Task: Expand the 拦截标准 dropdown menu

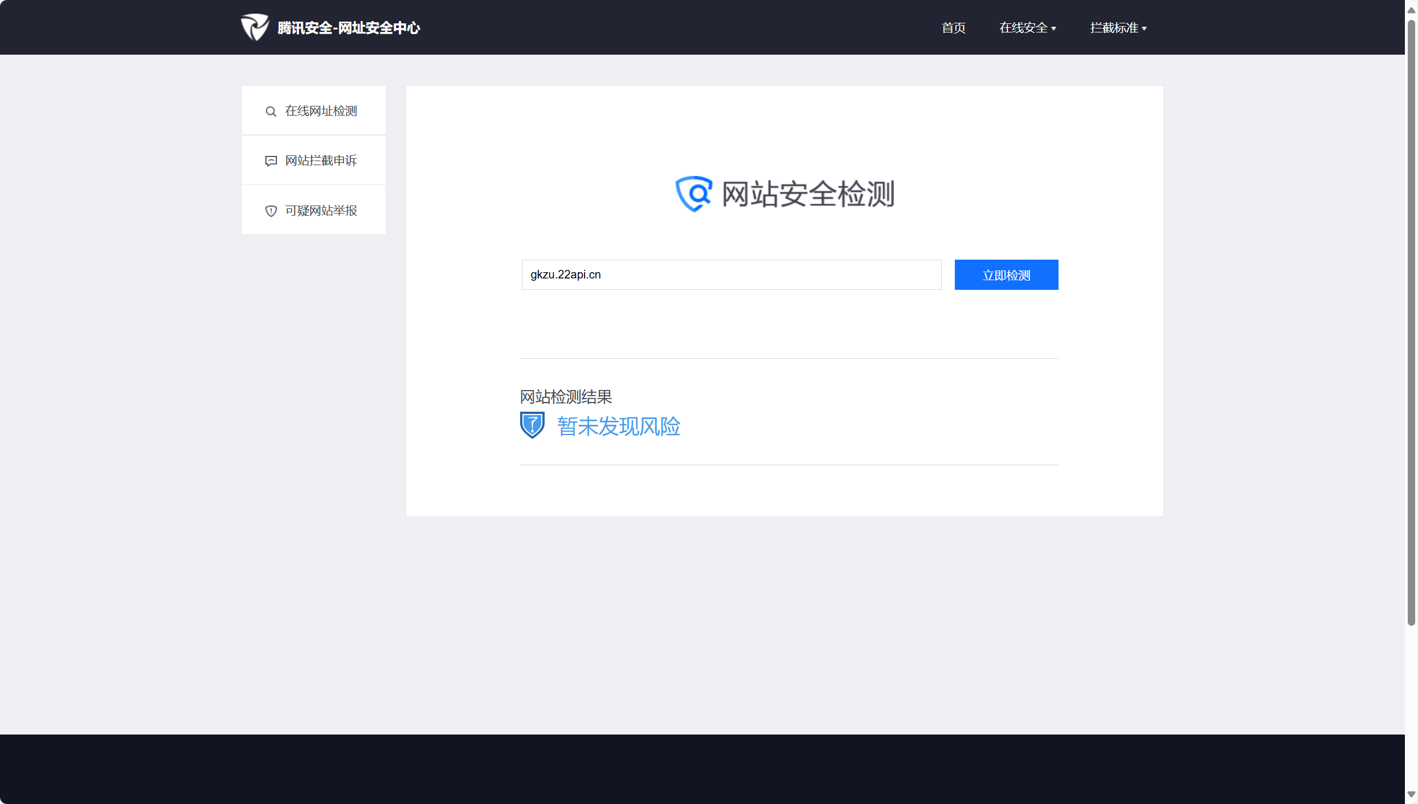Action: click(x=1114, y=28)
